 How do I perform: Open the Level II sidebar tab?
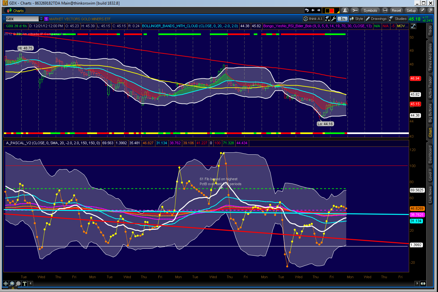point(430,175)
